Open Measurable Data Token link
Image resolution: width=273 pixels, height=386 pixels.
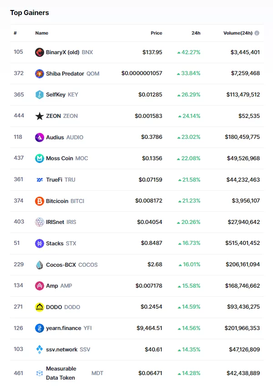(x=61, y=373)
